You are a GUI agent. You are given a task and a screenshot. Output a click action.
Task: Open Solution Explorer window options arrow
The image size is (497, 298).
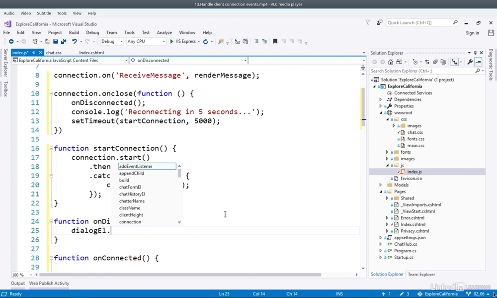point(469,53)
